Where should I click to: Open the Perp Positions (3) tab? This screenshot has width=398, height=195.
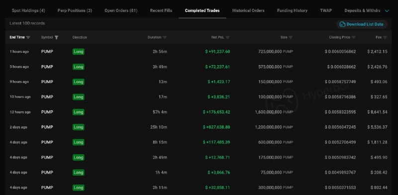pos(75,10)
